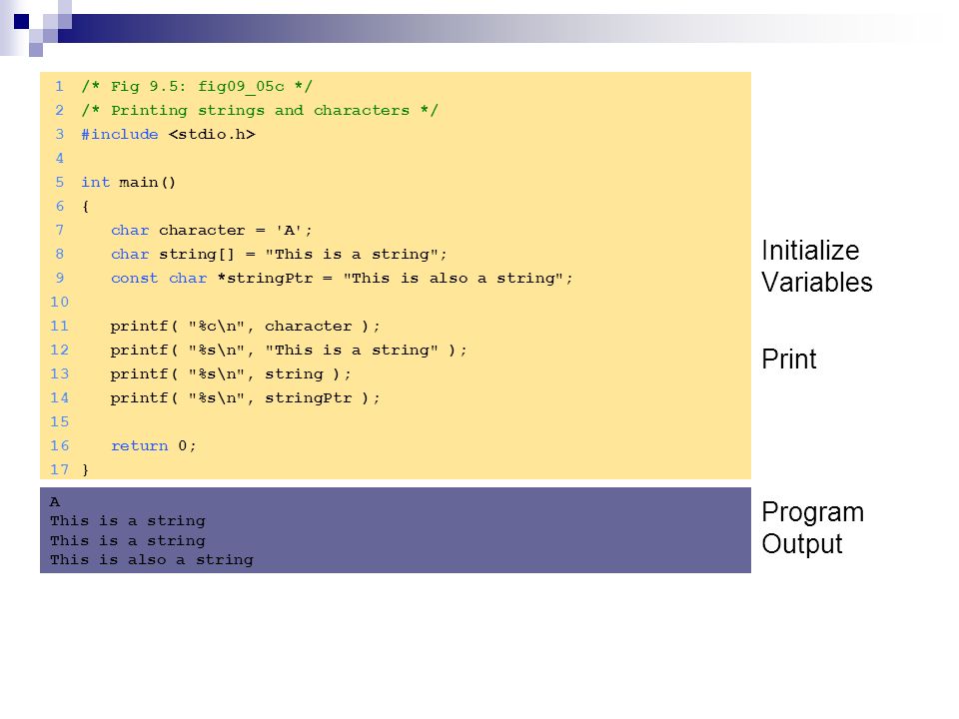
Task: Click the light purple square under header
Action: pyautogui.click(x=36, y=50)
